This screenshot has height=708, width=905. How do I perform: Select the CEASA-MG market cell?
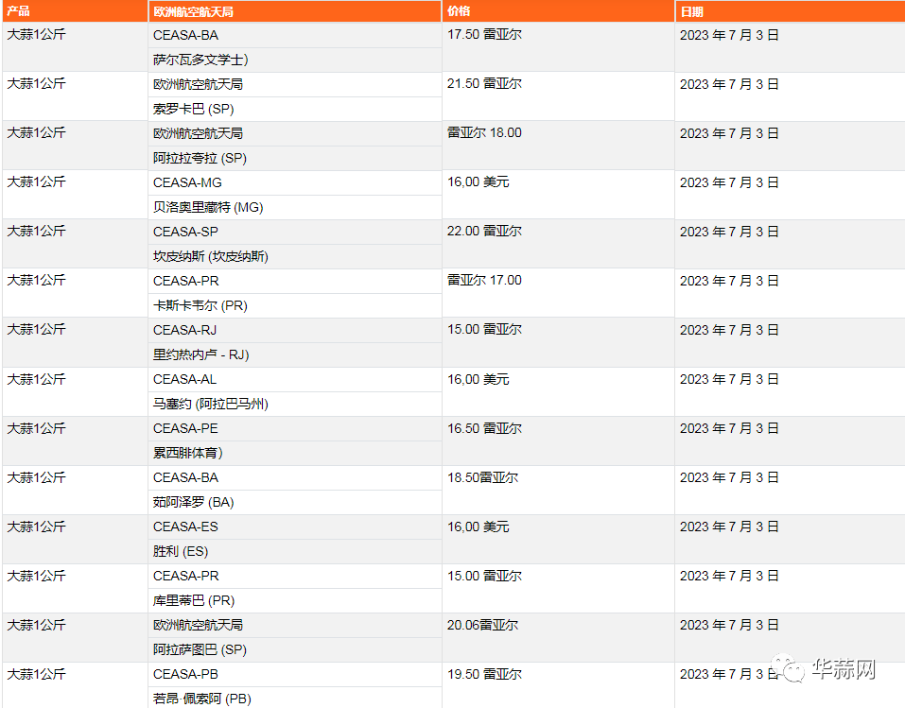[295, 182]
